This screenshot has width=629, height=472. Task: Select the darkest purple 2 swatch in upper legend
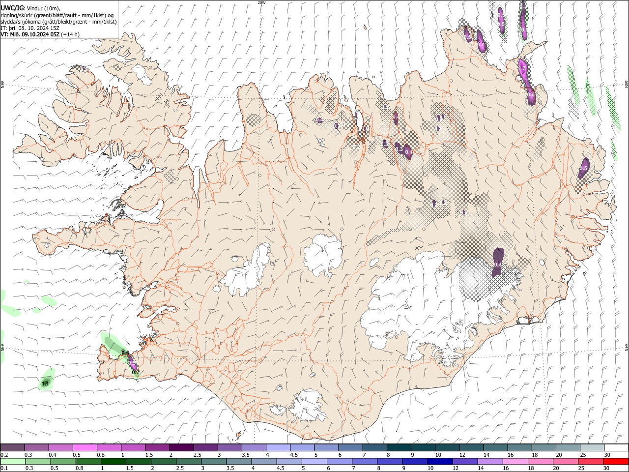[x=181, y=447]
